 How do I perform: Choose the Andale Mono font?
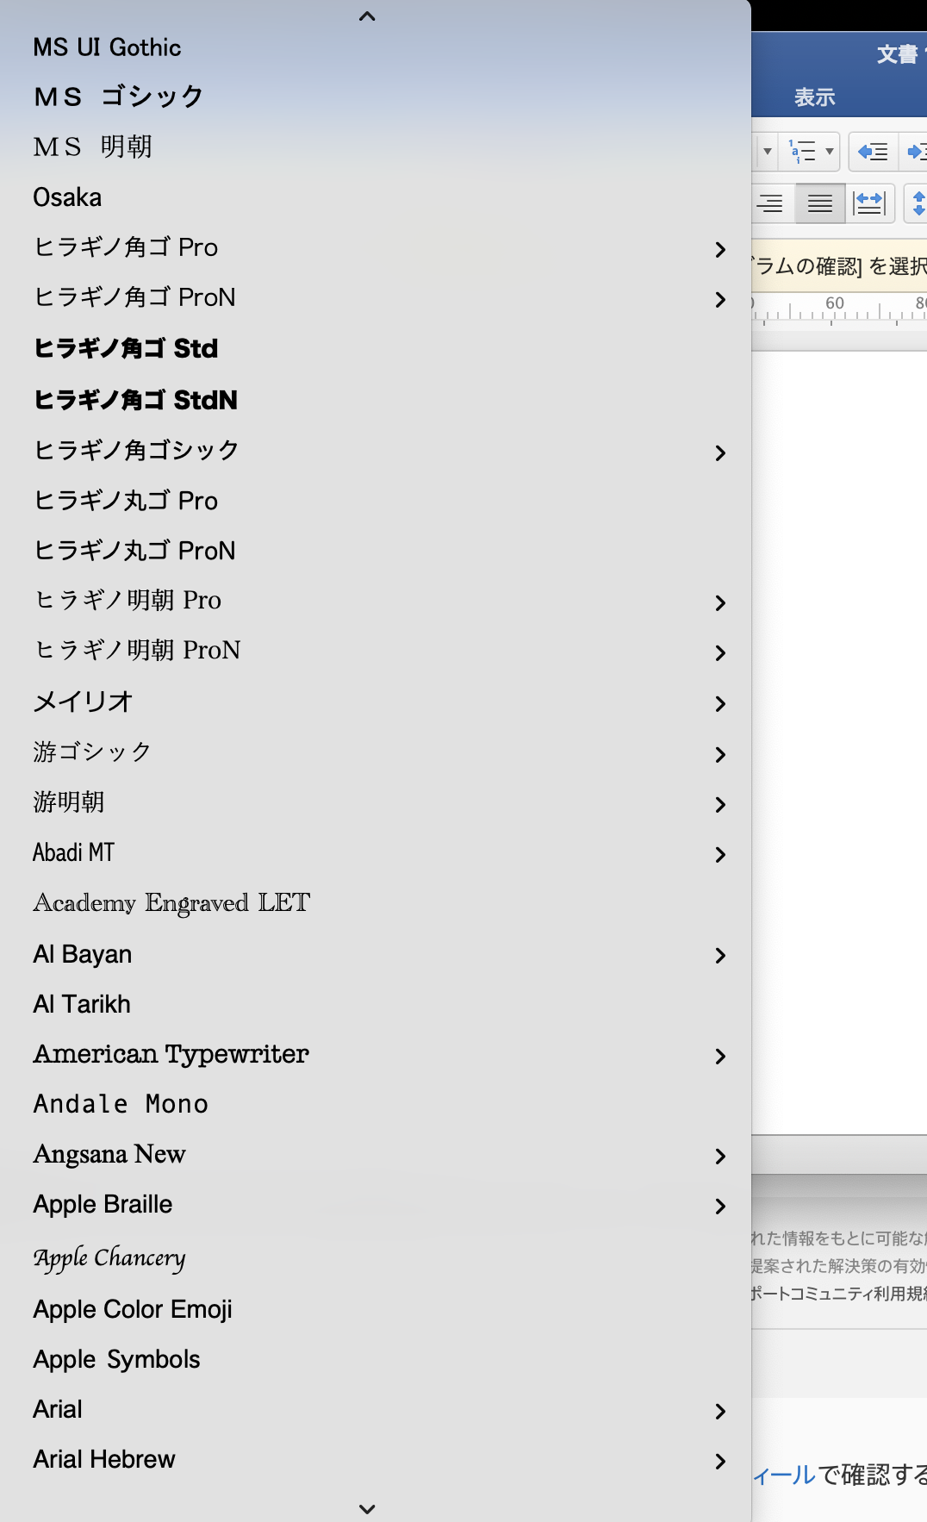point(376,1104)
